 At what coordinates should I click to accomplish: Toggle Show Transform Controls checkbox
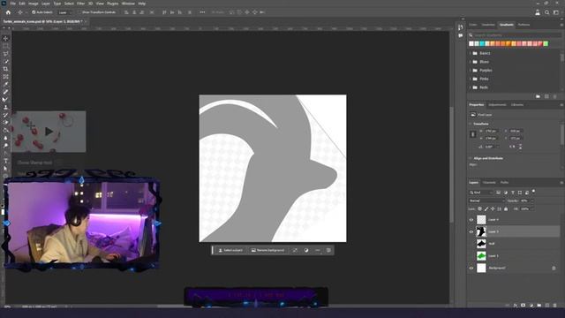click(80, 12)
